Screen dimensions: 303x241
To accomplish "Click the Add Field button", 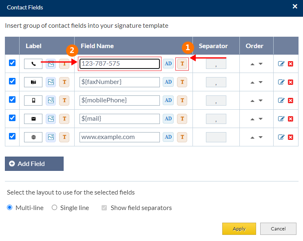I will (x=34, y=164).
